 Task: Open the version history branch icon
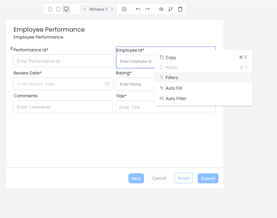tap(171, 9)
